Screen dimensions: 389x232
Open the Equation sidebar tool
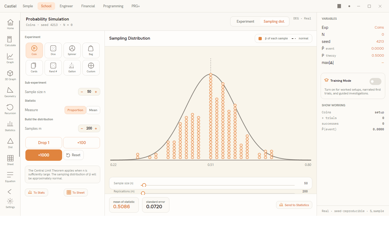(10, 177)
